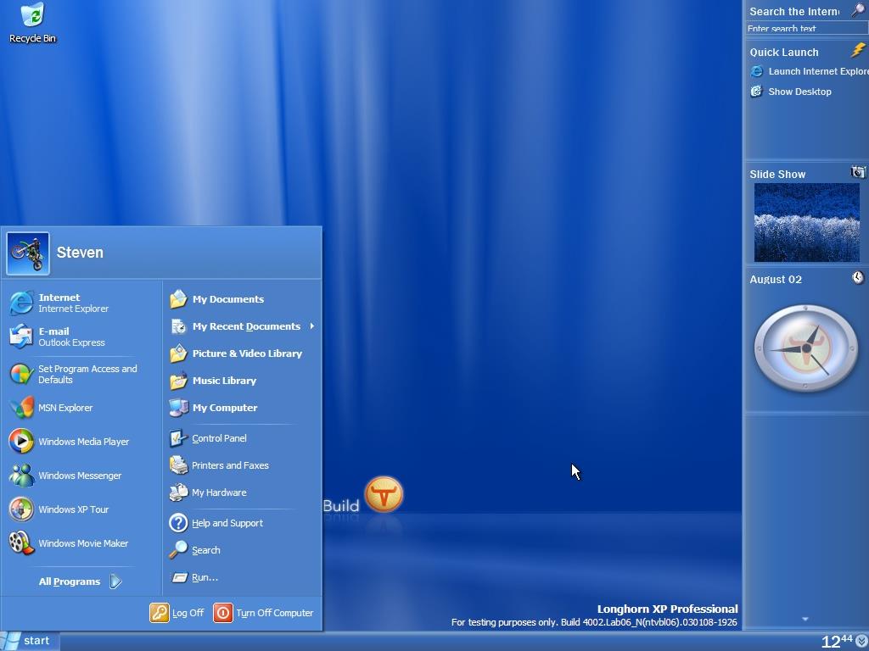Click Steven's motorbike user picture

tap(28, 253)
